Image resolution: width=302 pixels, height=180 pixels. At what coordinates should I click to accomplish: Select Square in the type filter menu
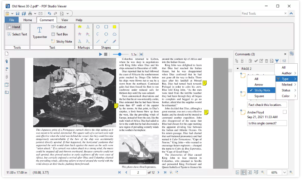pos(262,96)
